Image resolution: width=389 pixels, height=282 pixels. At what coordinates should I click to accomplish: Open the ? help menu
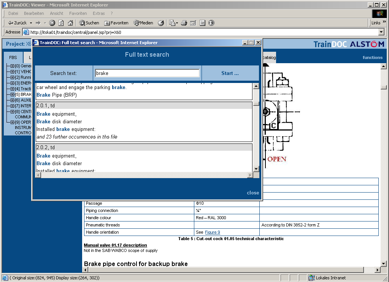pyautogui.click(x=112, y=13)
